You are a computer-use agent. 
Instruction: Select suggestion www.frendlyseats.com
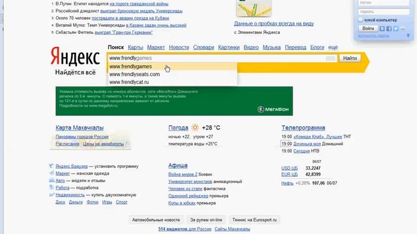click(x=173, y=74)
